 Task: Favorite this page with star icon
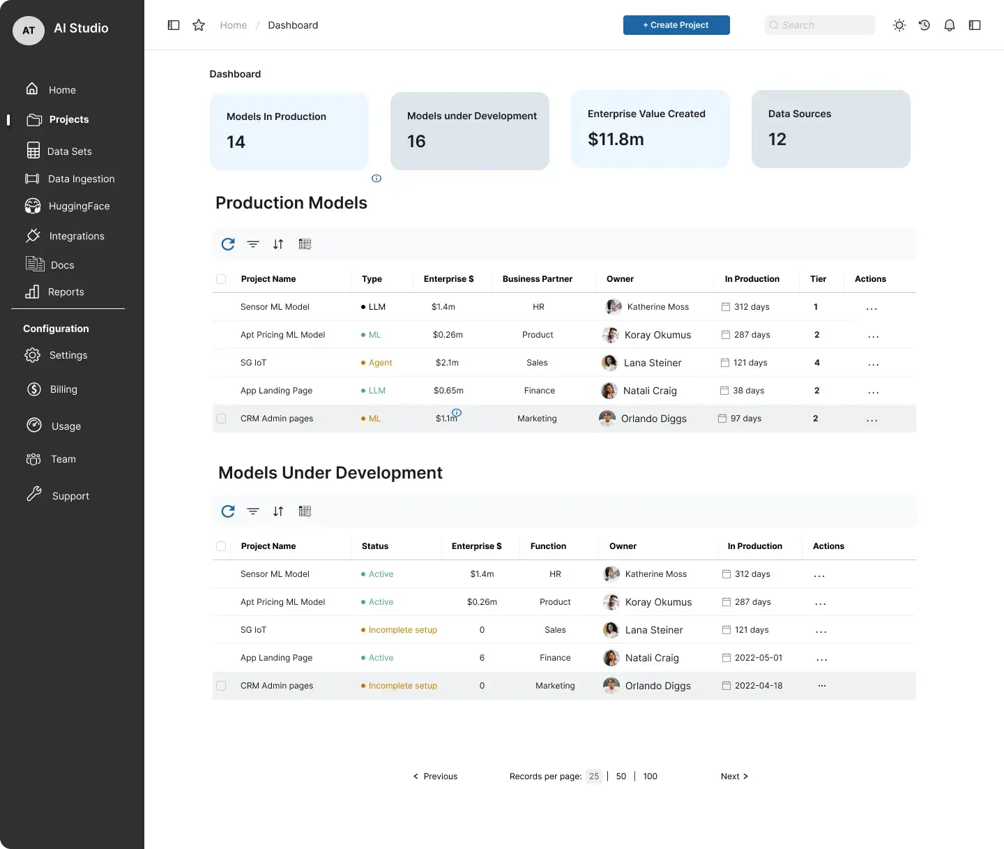point(199,25)
